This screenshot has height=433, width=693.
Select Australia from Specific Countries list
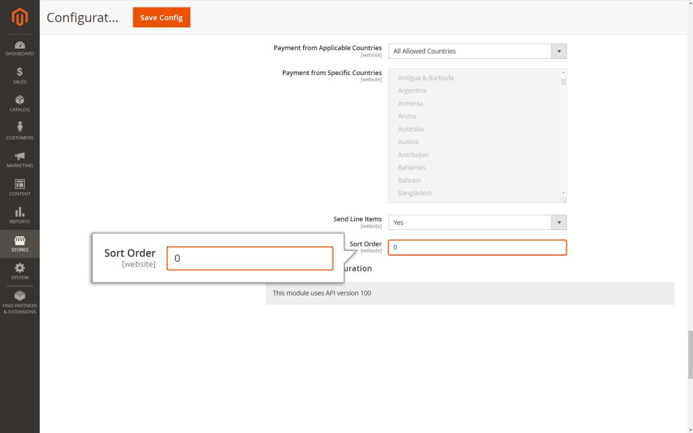pos(411,129)
